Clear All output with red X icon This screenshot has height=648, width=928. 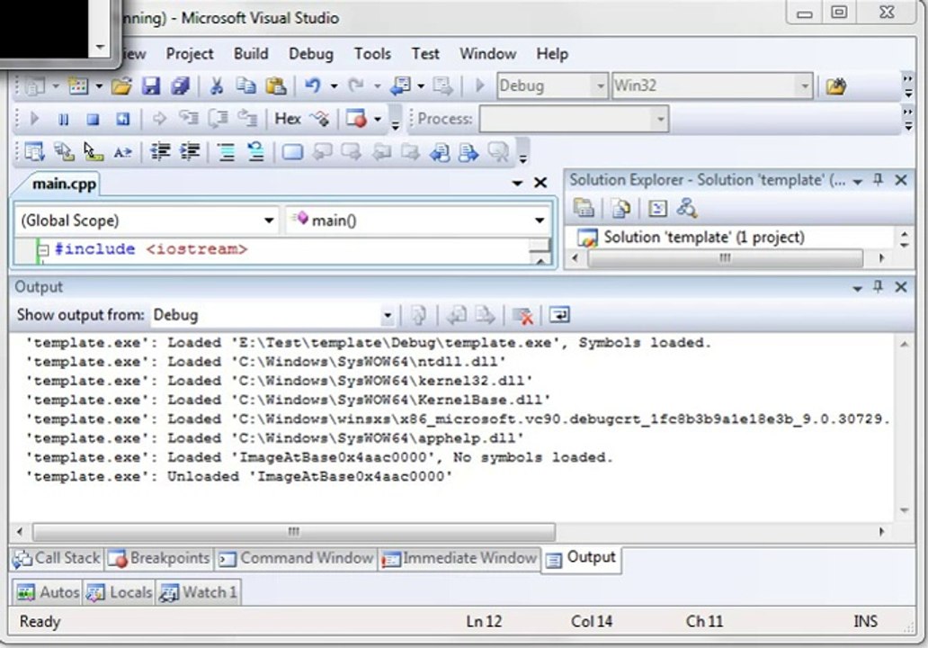(523, 316)
